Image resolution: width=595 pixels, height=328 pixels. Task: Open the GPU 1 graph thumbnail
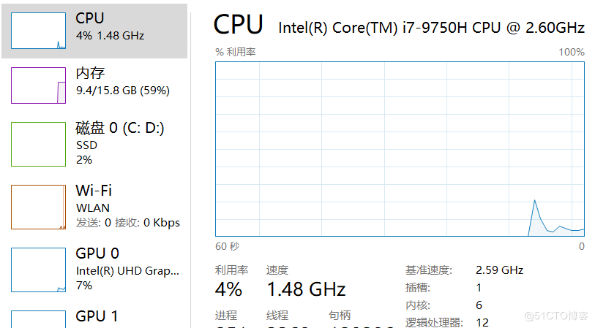click(x=38, y=319)
